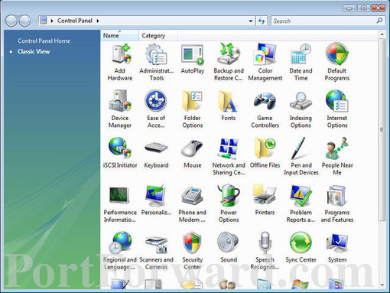Viewport: 390px width, 293px height.
Task: Expand the arrow before Control Panel breadcrumb
Action: 52,21
